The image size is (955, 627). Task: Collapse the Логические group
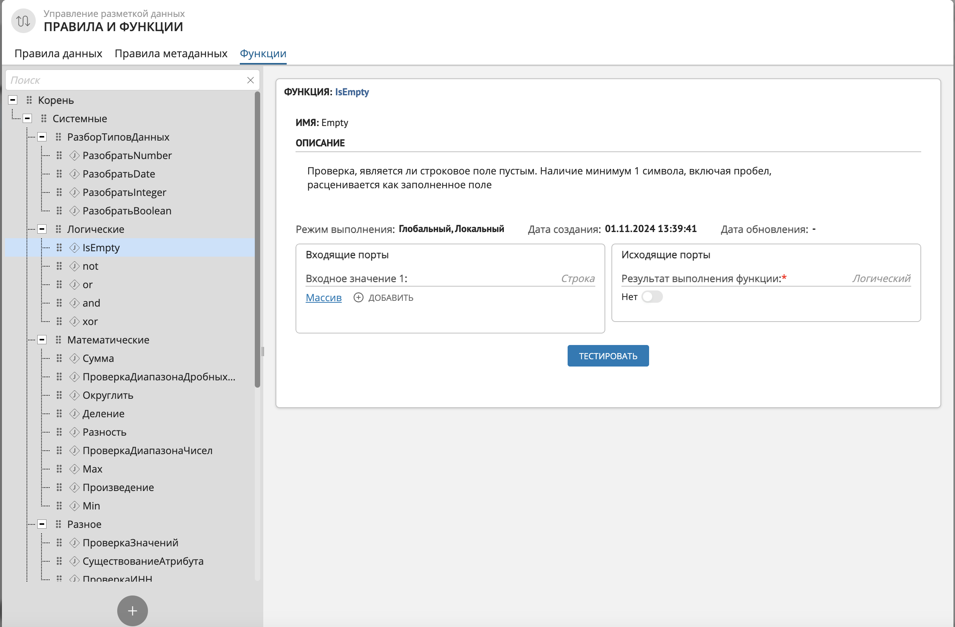[x=42, y=229]
